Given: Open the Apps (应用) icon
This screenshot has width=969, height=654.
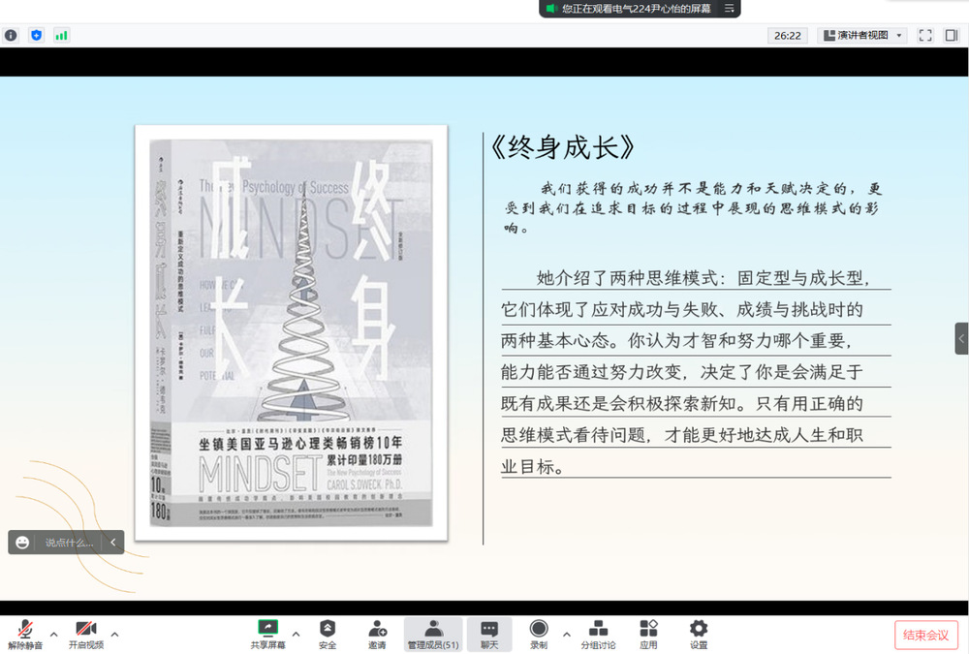Looking at the screenshot, I should (648, 635).
